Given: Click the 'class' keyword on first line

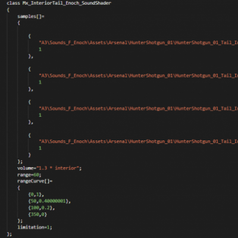Looking at the screenshot, I should (x=13, y=3).
